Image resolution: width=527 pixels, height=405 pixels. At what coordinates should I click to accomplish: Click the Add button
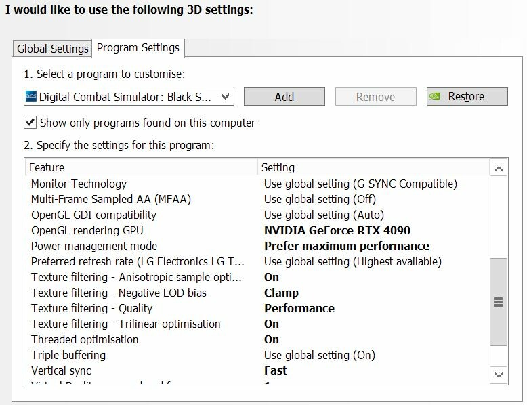[x=284, y=97]
